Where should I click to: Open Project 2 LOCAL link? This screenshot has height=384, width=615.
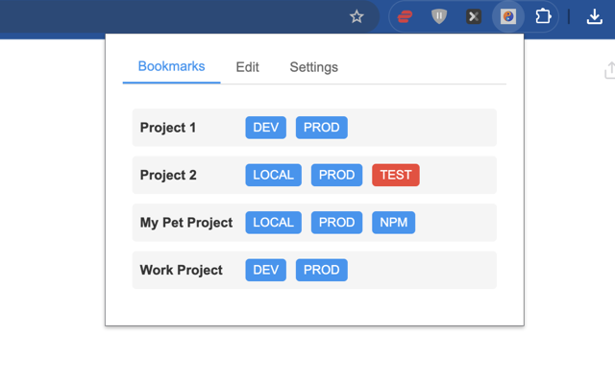click(273, 175)
